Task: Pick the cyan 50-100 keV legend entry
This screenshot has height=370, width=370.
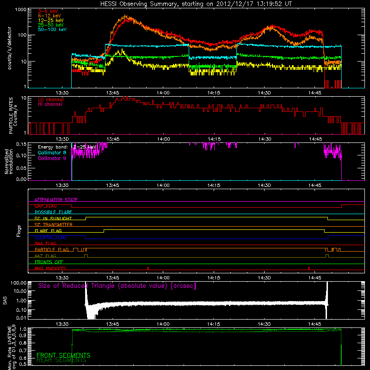Action: 52,30
